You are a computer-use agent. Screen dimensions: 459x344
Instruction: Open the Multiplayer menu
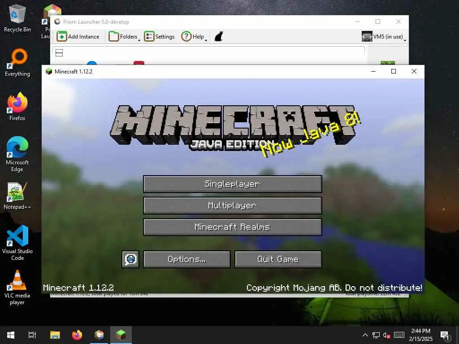(x=233, y=205)
